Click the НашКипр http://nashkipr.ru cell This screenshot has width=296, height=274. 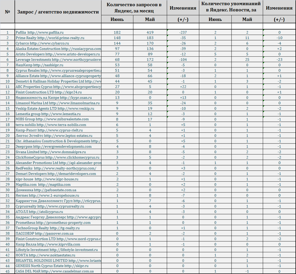(58, 65)
